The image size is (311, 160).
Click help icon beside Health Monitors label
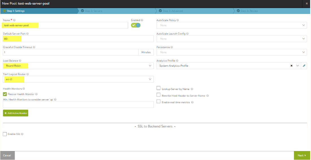coord(24,89)
